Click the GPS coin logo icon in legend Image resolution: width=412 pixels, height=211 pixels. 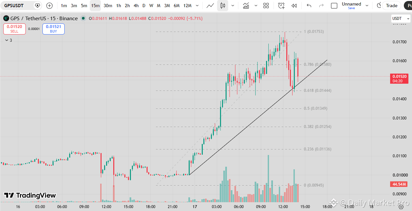tap(6, 19)
